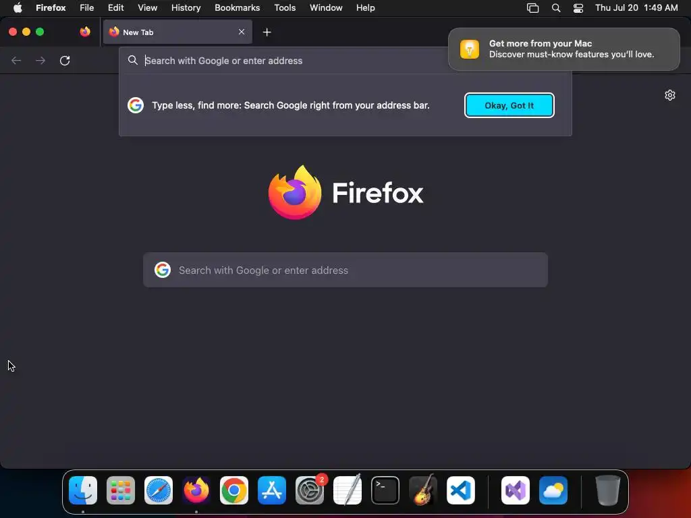
Task: Open the Get more from your Mac notification
Action: click(x=563, y=49)
